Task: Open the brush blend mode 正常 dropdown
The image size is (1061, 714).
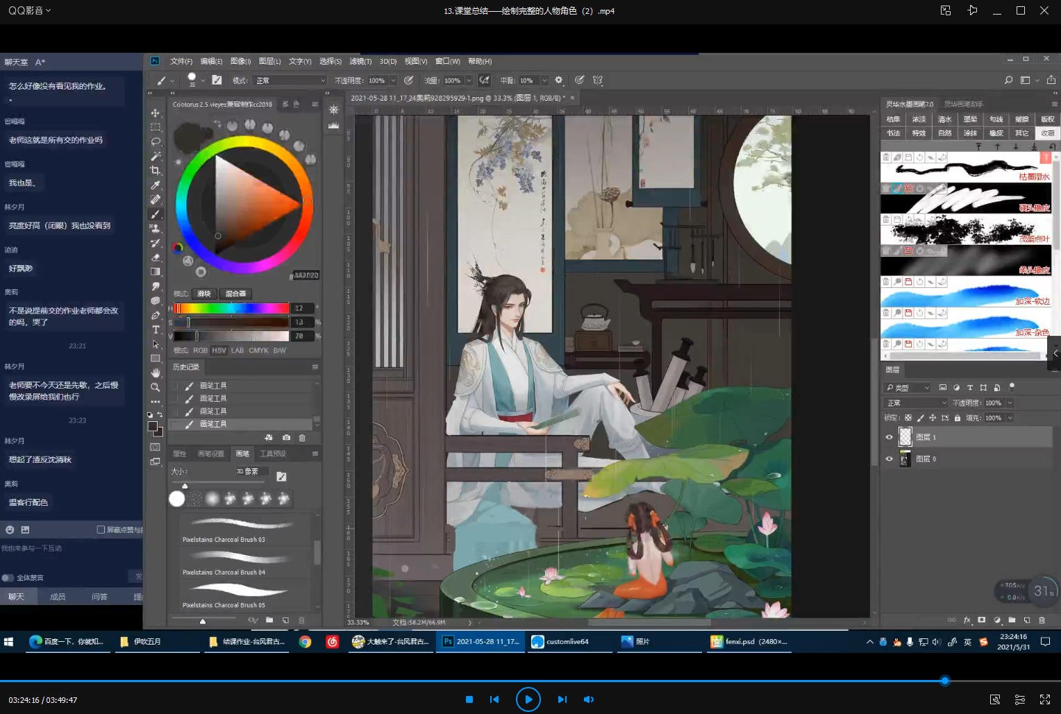Action: point(289,80)
